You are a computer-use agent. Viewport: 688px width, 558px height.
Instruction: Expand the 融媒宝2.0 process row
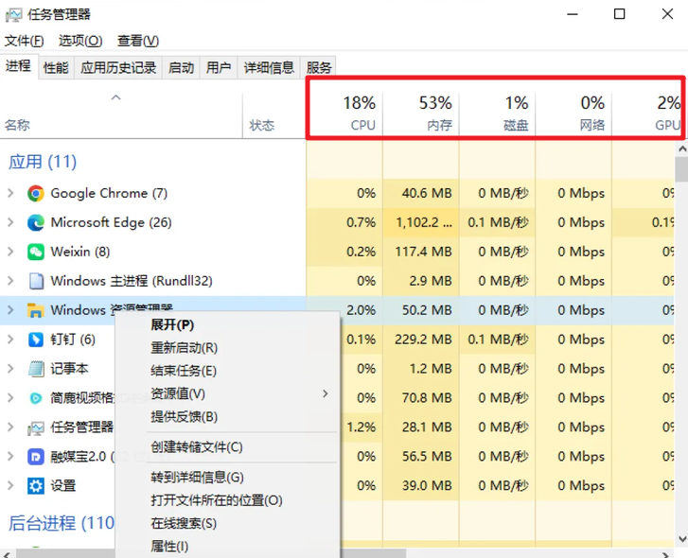click(10, 457)
